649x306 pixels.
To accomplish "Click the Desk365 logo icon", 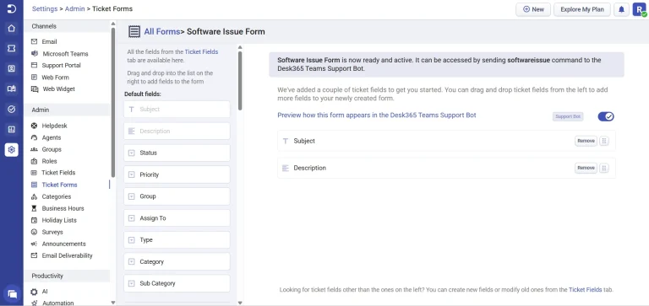I will (x=12, y=8).
